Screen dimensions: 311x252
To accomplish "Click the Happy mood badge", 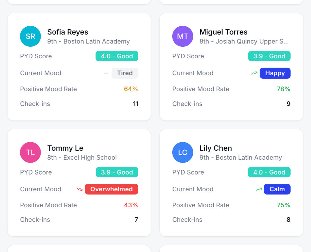I will point(275,73).
